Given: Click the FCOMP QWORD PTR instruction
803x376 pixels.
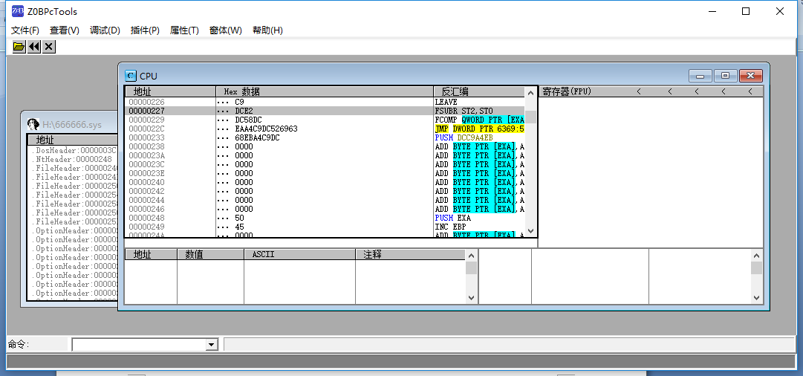Looking at the screenshot, I should pyautogui.click(x=479, y=120).
